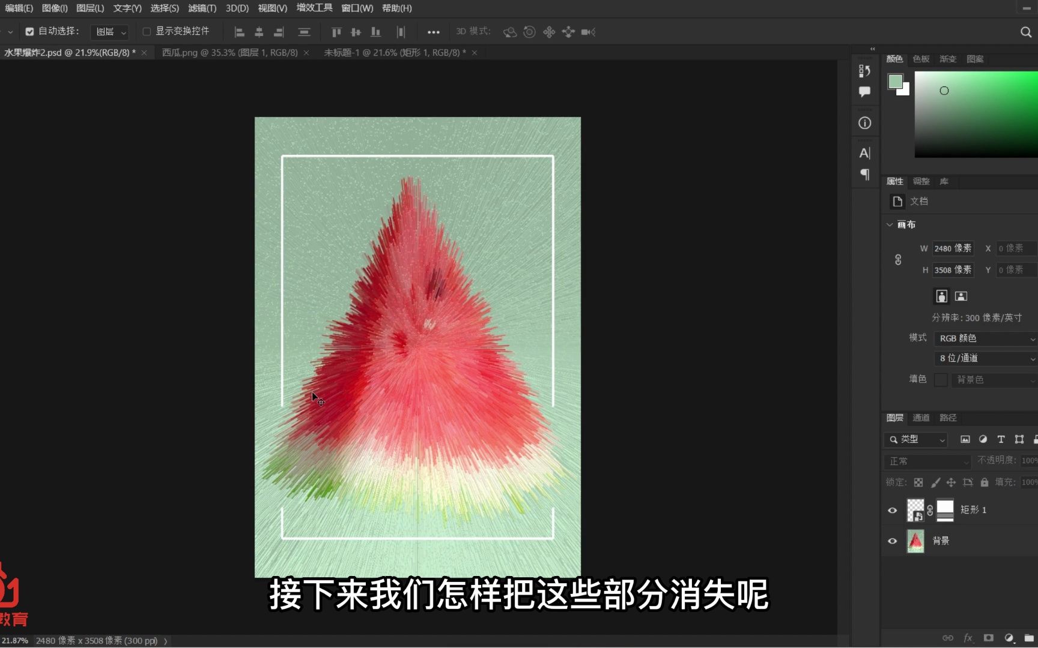
Task: Switch to the 通道 panel tab
Action: [x=921, y=417]
